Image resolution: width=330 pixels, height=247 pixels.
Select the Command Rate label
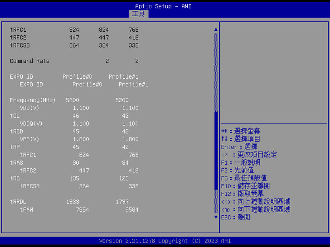[29, 61]
